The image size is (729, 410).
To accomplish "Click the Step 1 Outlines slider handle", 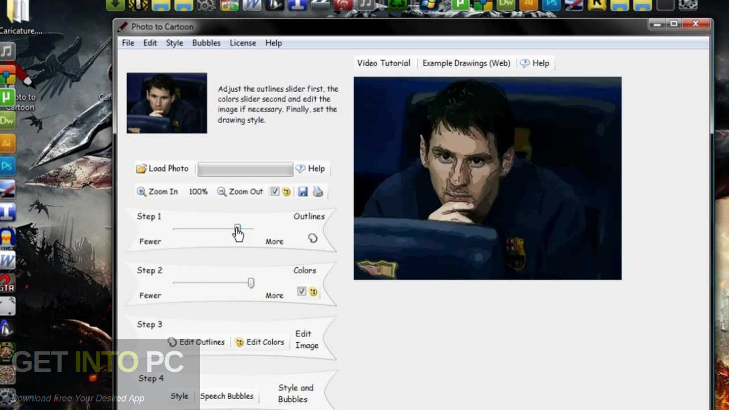I will tap(237, 228).
